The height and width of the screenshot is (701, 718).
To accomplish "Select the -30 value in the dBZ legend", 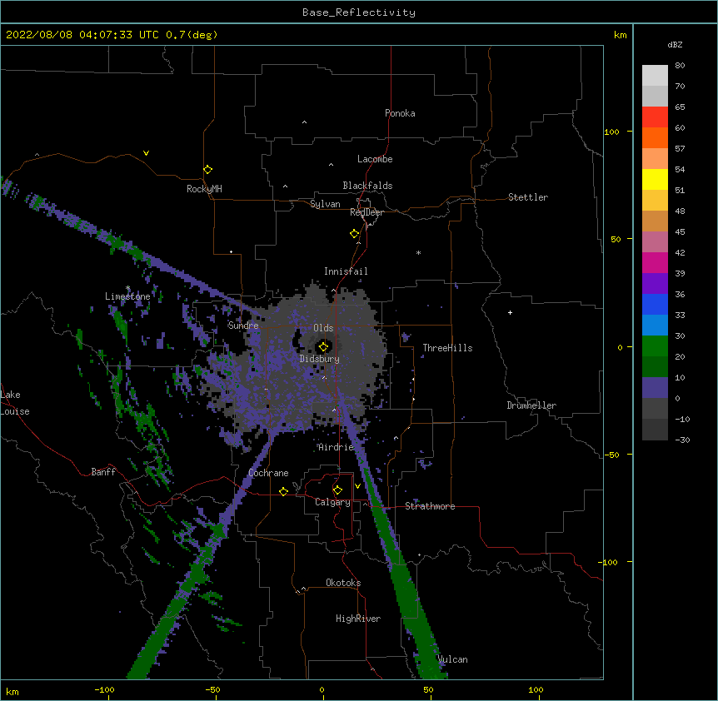I will tap(682, 440).
